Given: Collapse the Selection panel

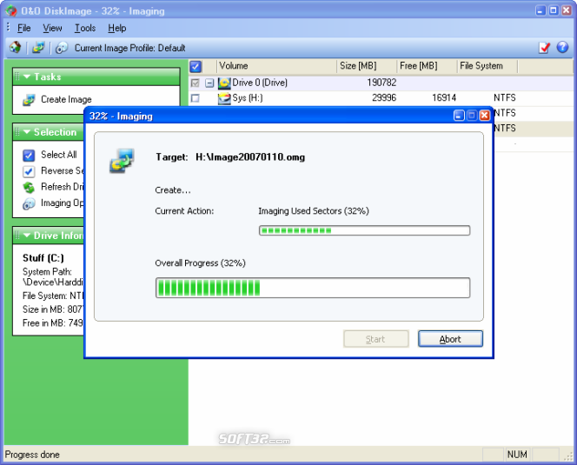Looking at the screenshot, I should [27, 132].
